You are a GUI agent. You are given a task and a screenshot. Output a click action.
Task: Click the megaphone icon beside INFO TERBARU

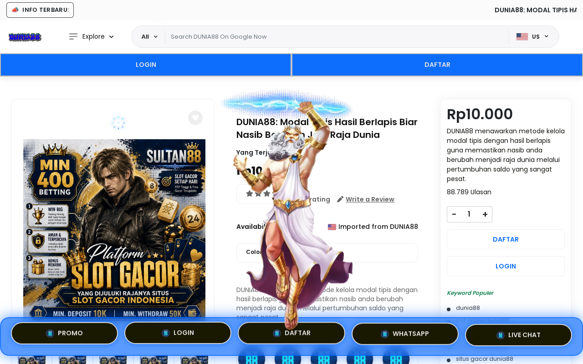pyautogui.click(x=15, y=10)
